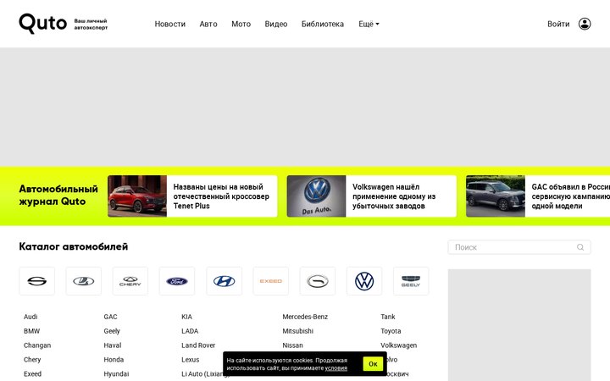Viewport: 610px width, 381px height.
Task: Go to the Библиотека section
Action: 323,24
